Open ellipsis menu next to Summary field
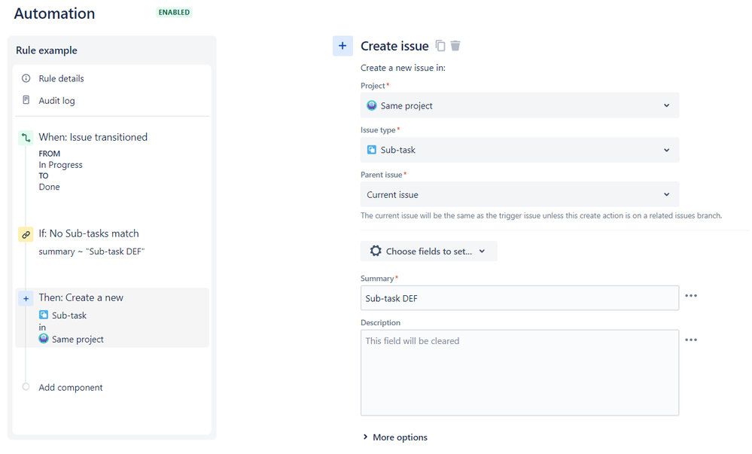 coord(690,296)
